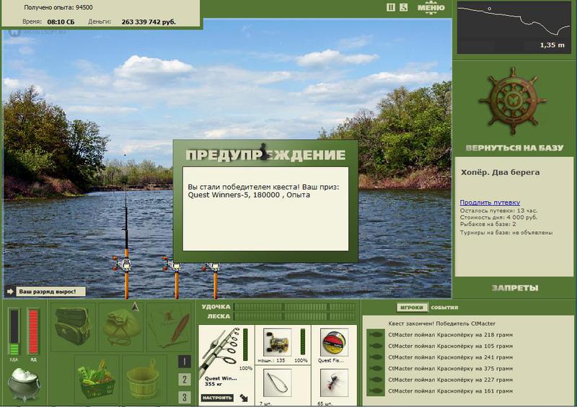Open the wooden bucket bait icon
The height and width of the screenshot is (407, 577).
click(x=144, y=379)
